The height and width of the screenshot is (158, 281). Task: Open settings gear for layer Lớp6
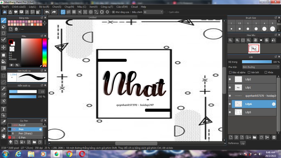pyautogui.click(x=274, y=104)
